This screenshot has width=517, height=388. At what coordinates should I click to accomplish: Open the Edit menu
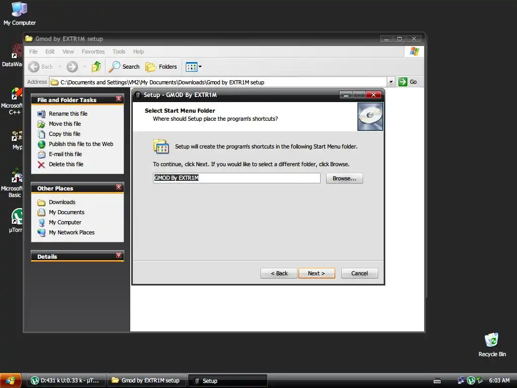pyautogui.click(x=50, y=52)
